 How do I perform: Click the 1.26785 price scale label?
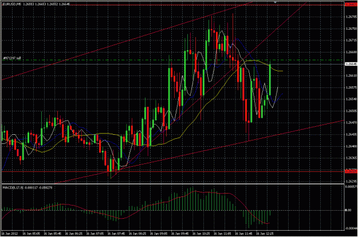click(x=351, y=17)
